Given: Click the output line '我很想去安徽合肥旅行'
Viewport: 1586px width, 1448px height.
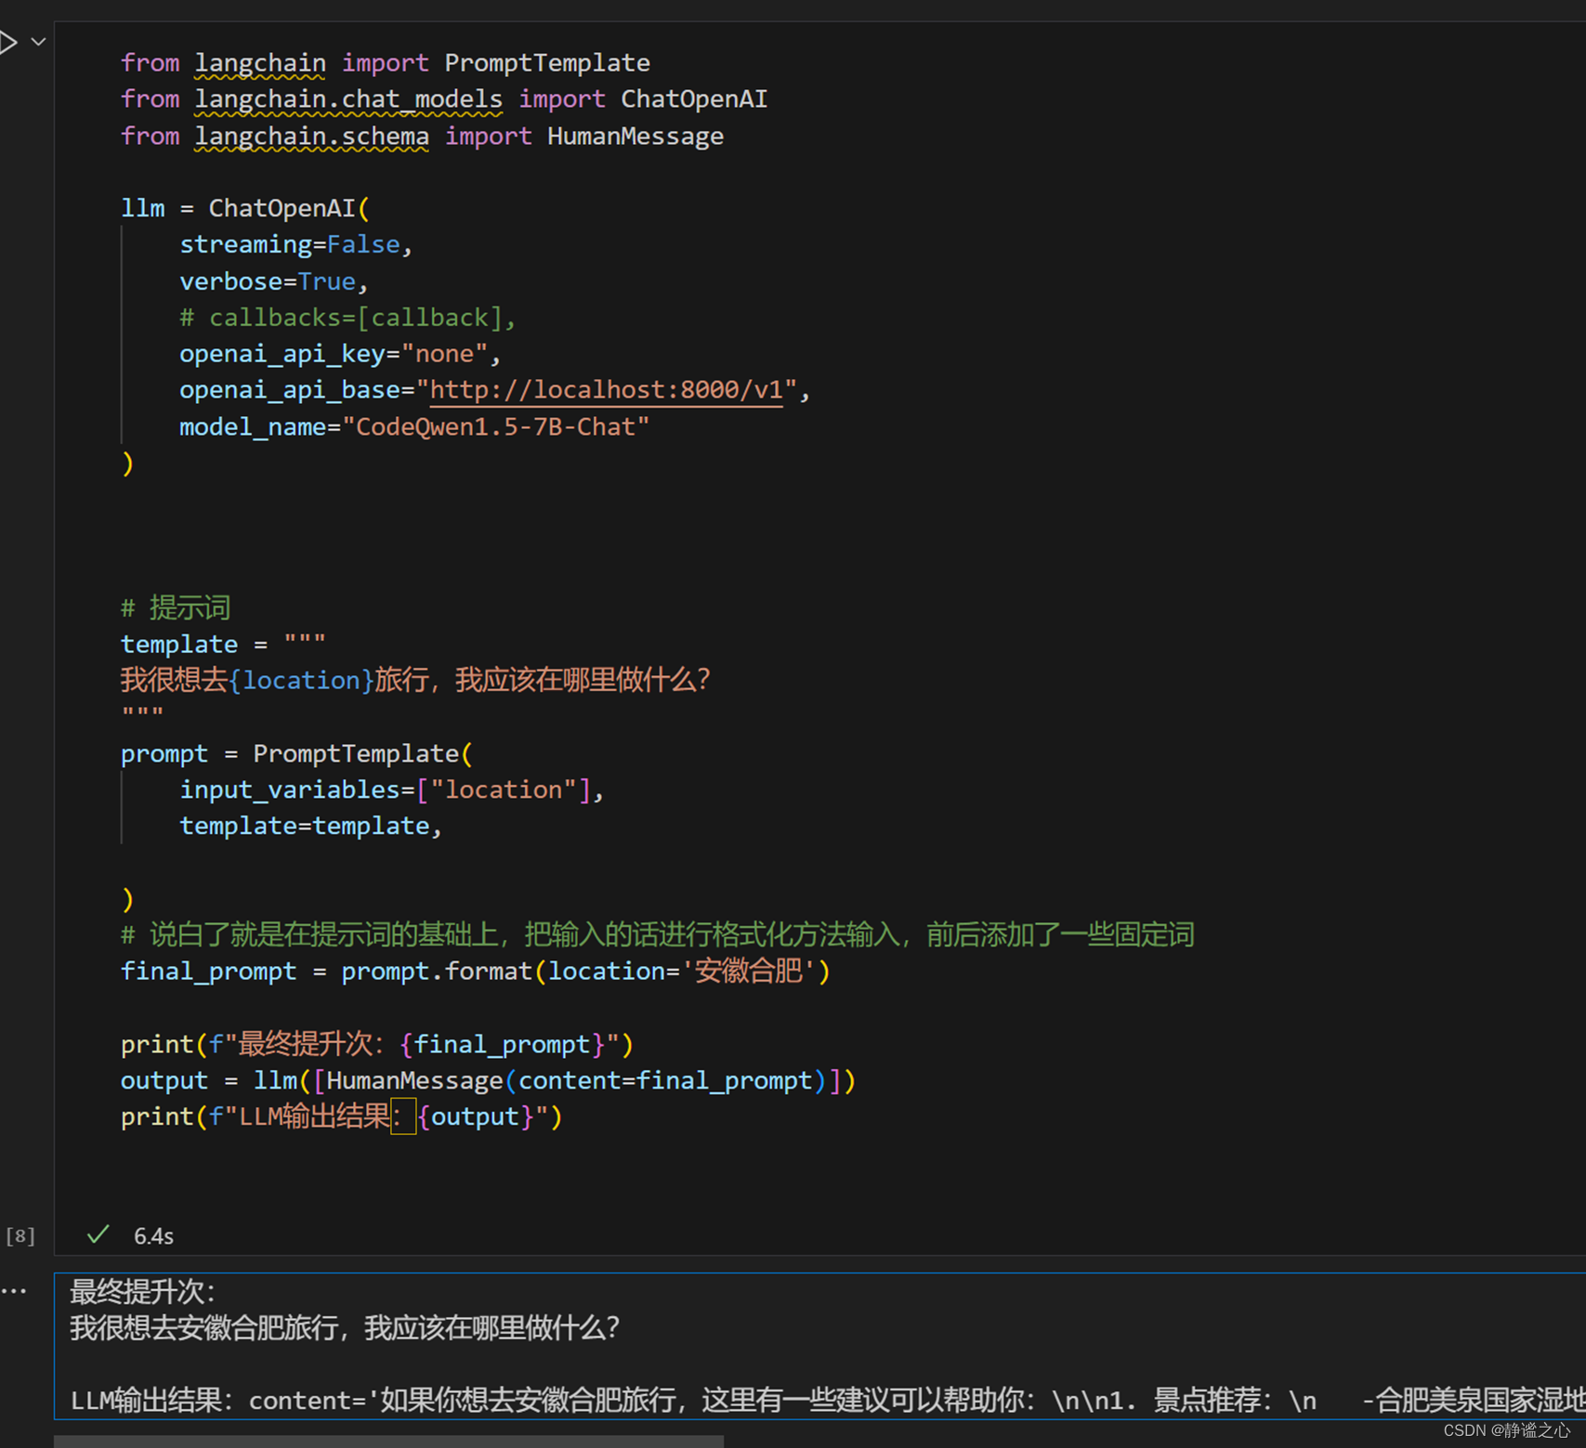Looking at the screenshot, I should click(345, 1328).
